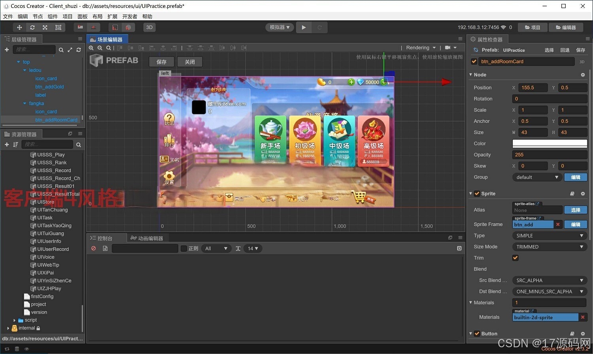The height and width of the screenshot is (354, 593).
Task: Open the Sprite Type SIMPLE dropdown
Action: [550, 235]
